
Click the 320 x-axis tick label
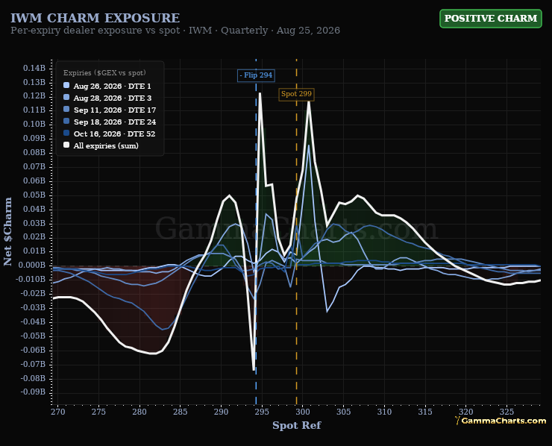[466, 412]
